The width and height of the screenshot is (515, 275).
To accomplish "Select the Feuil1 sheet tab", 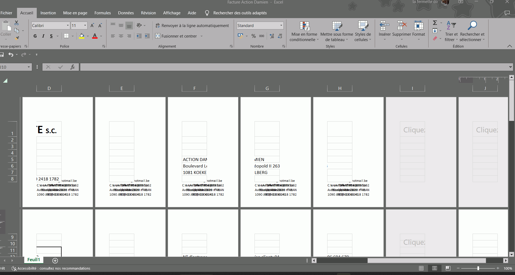I will 34,260.
